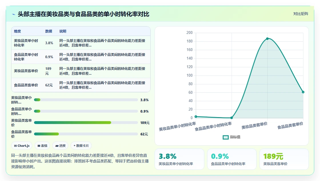Viewport: 320px width, 181px height.
Task: Click the x-axis label 食品品类客单价
Action: click(290, 126)
